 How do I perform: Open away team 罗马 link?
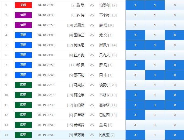click(103, 65)
